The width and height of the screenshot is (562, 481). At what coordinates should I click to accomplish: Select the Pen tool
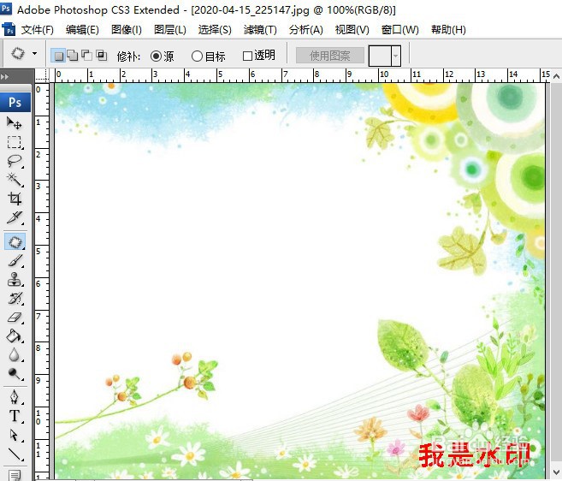click(x=15, y=397)
